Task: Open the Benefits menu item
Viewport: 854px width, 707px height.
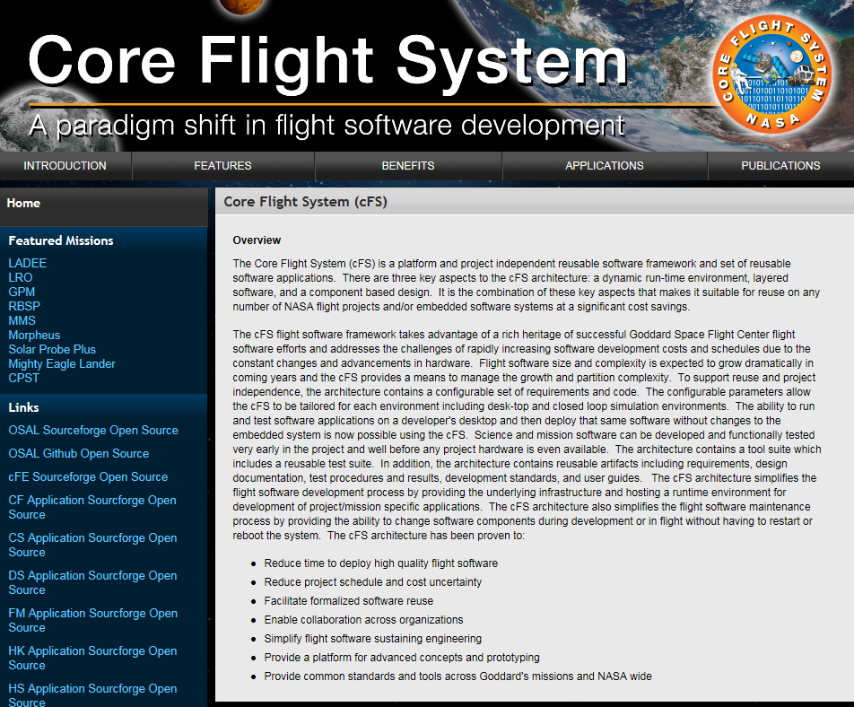Action: click(x=408, y=166)
